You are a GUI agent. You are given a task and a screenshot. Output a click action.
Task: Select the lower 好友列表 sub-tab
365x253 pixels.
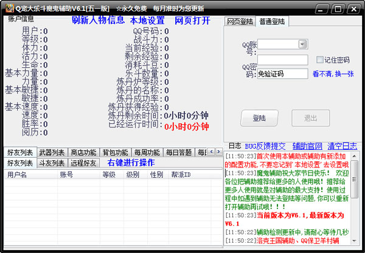20,163
